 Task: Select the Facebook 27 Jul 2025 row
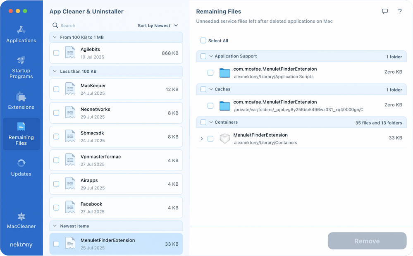[x=116, y=208]
